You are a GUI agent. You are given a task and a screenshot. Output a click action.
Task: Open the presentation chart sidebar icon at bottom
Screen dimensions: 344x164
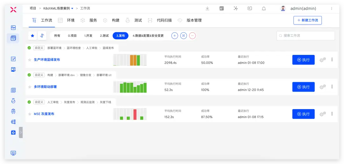(x=13, y=153)
